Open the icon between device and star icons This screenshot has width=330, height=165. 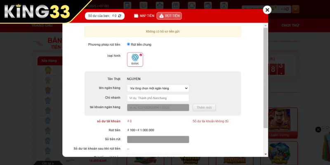(143, 5)
